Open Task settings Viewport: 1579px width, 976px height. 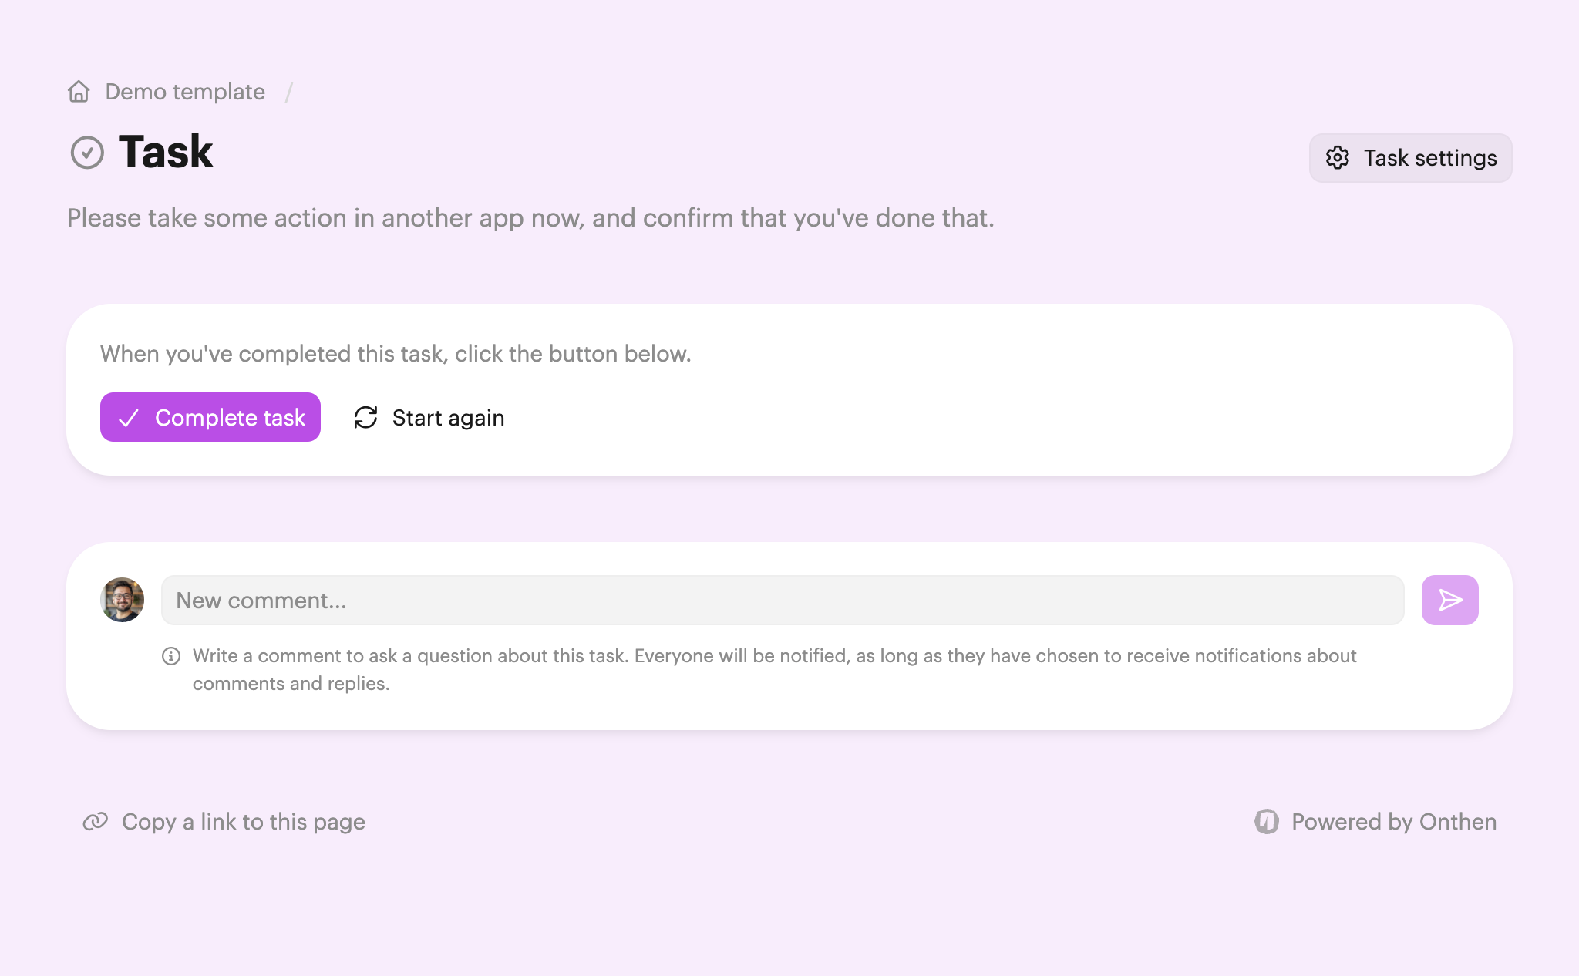tap(1410, 158)
